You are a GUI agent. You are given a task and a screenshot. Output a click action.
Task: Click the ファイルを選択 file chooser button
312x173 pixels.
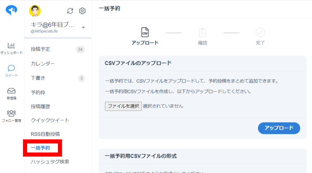(x=123, y=106)
